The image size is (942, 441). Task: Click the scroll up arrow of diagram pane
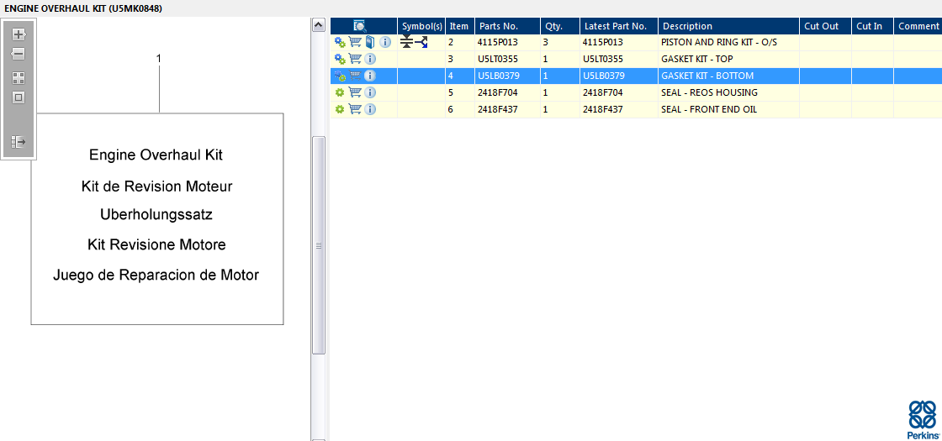(319, 24)
